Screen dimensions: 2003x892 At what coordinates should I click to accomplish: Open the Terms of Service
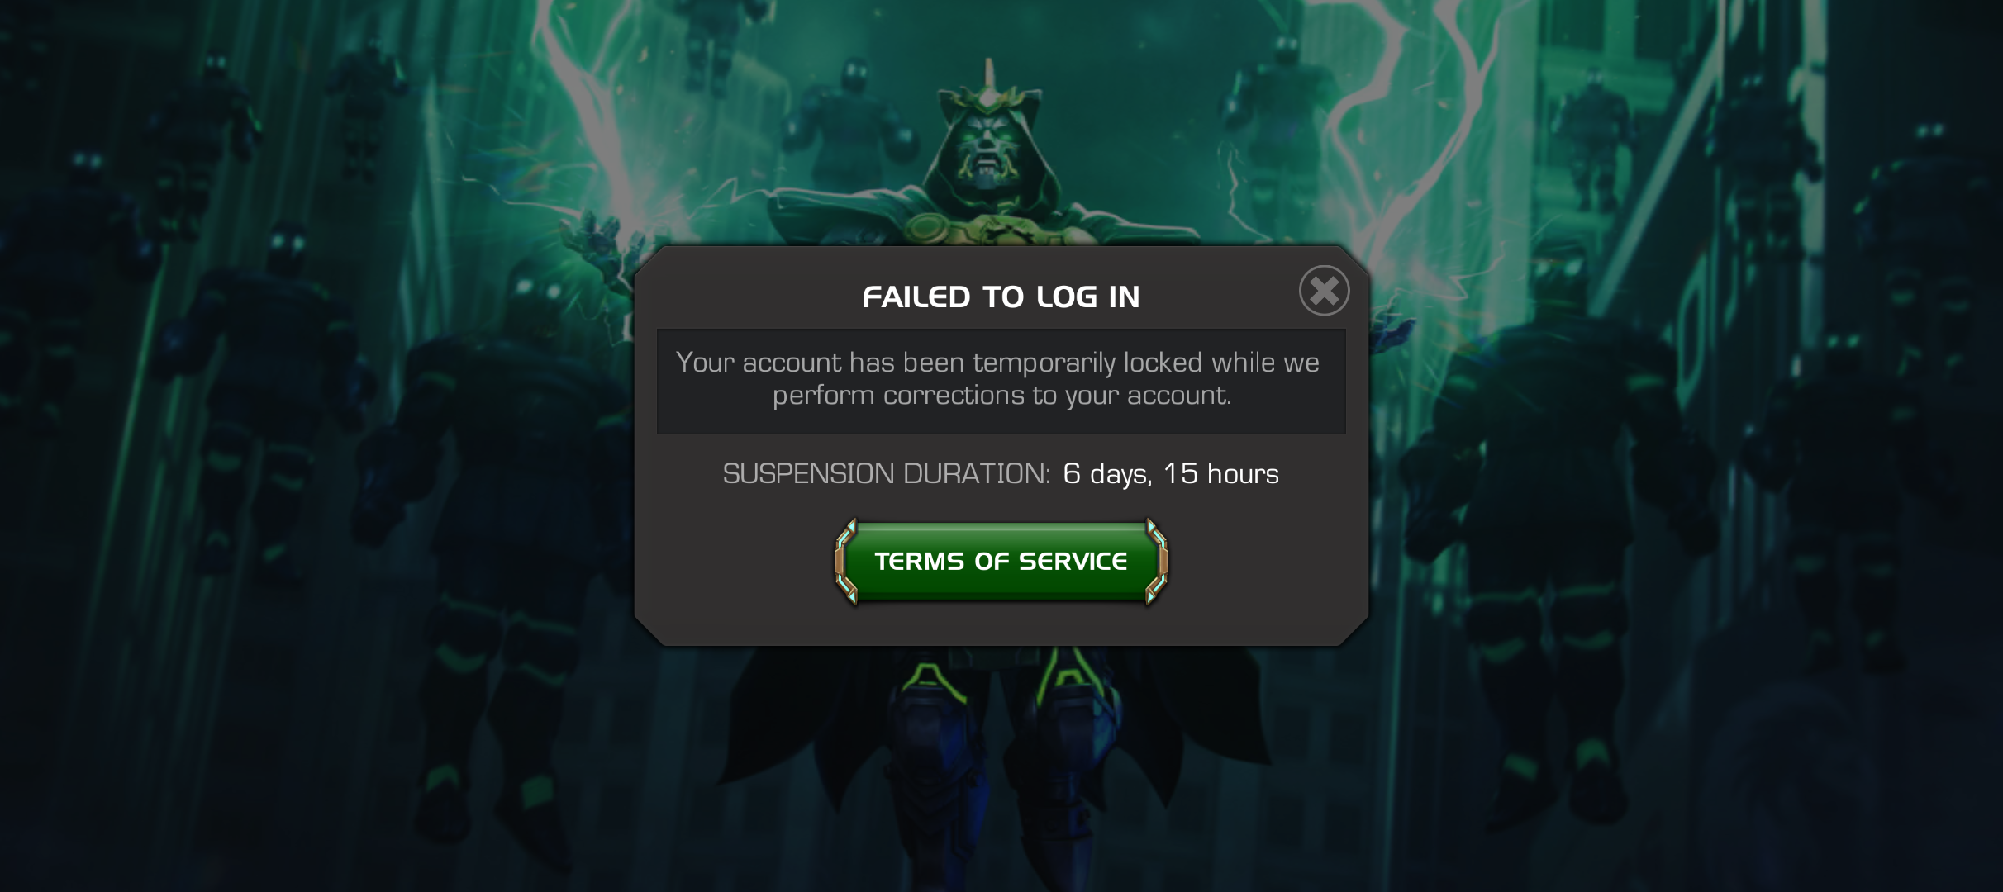(1001, 562)
